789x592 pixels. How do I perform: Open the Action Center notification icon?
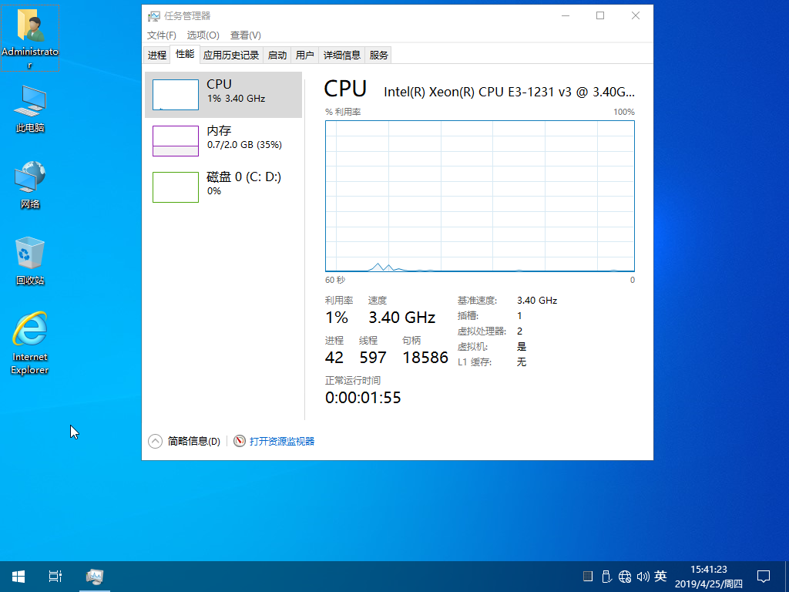pyautogui.click(x=764, y=577)
